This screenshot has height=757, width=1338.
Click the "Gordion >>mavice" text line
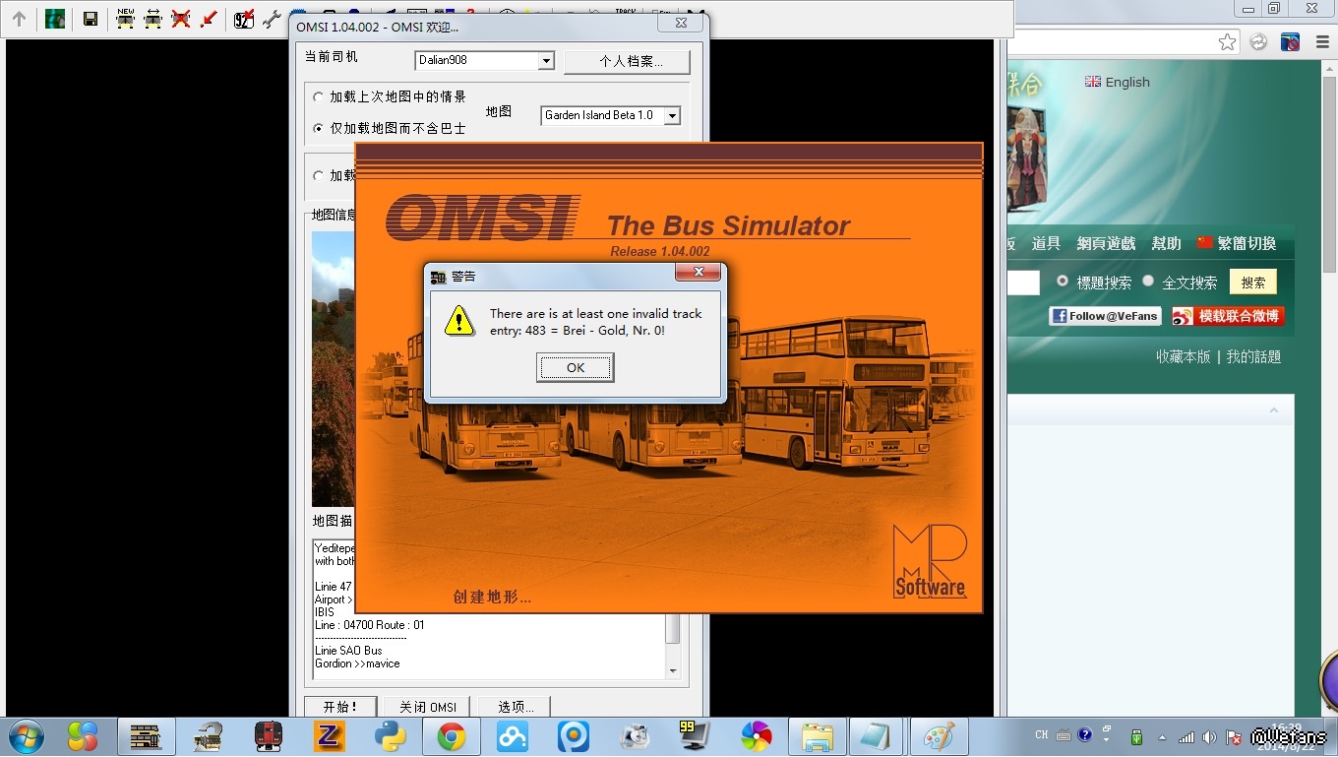(357, 663)
